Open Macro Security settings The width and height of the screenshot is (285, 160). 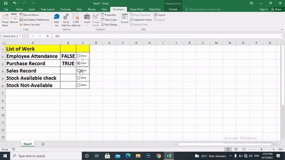point(30,24)
